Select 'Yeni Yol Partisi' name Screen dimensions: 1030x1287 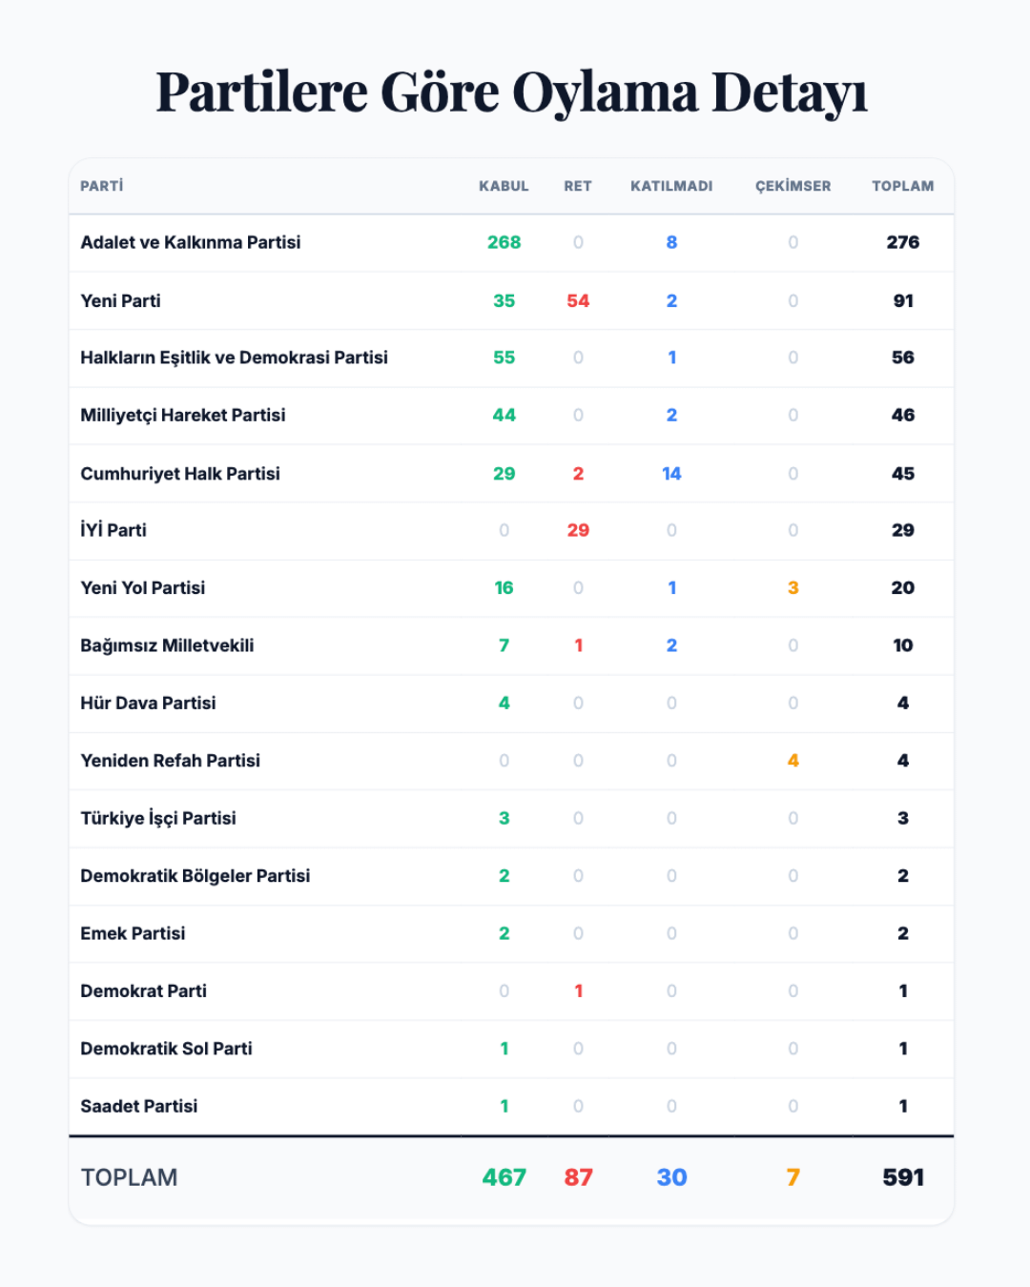coord(143,588)
